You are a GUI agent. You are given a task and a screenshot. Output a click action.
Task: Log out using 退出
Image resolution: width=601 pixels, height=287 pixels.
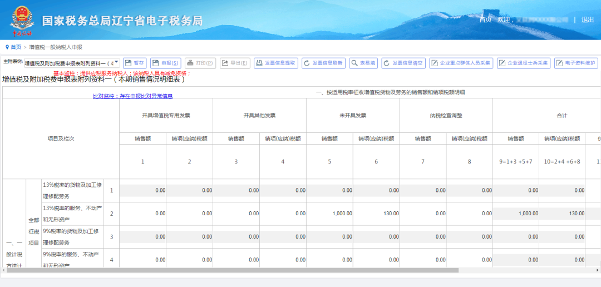tap(588, 20)
